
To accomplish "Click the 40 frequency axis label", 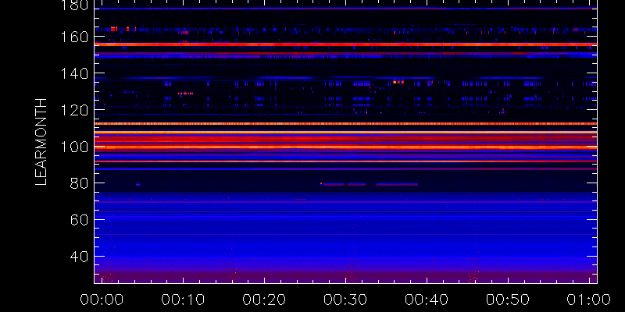I will pos(79,257).
